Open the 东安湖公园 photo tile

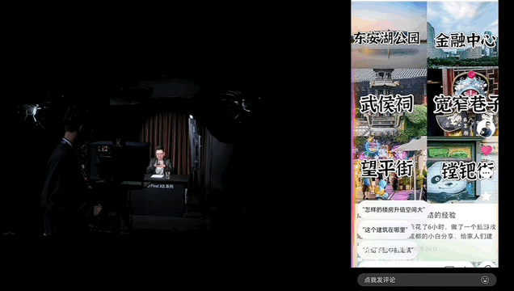pos(389,34)
